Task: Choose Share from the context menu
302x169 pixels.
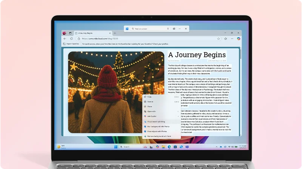Action: click(x=162, y=106)
